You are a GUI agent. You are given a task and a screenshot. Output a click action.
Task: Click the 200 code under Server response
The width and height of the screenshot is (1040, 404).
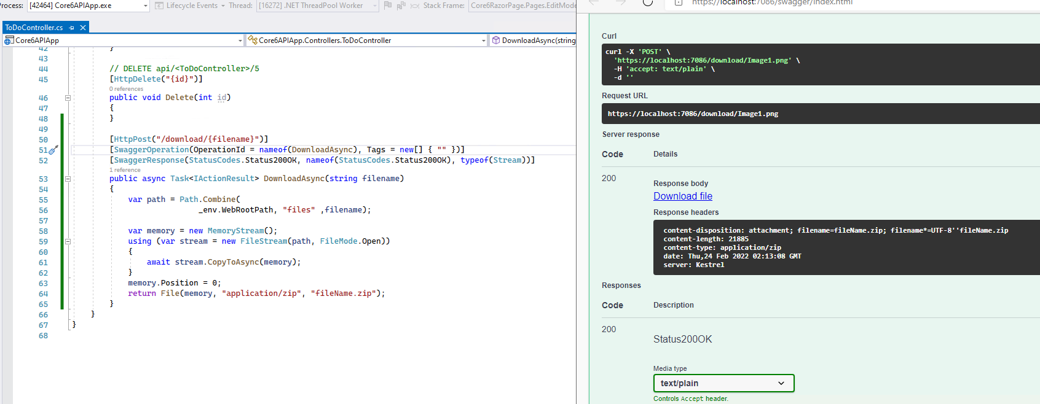609,178
